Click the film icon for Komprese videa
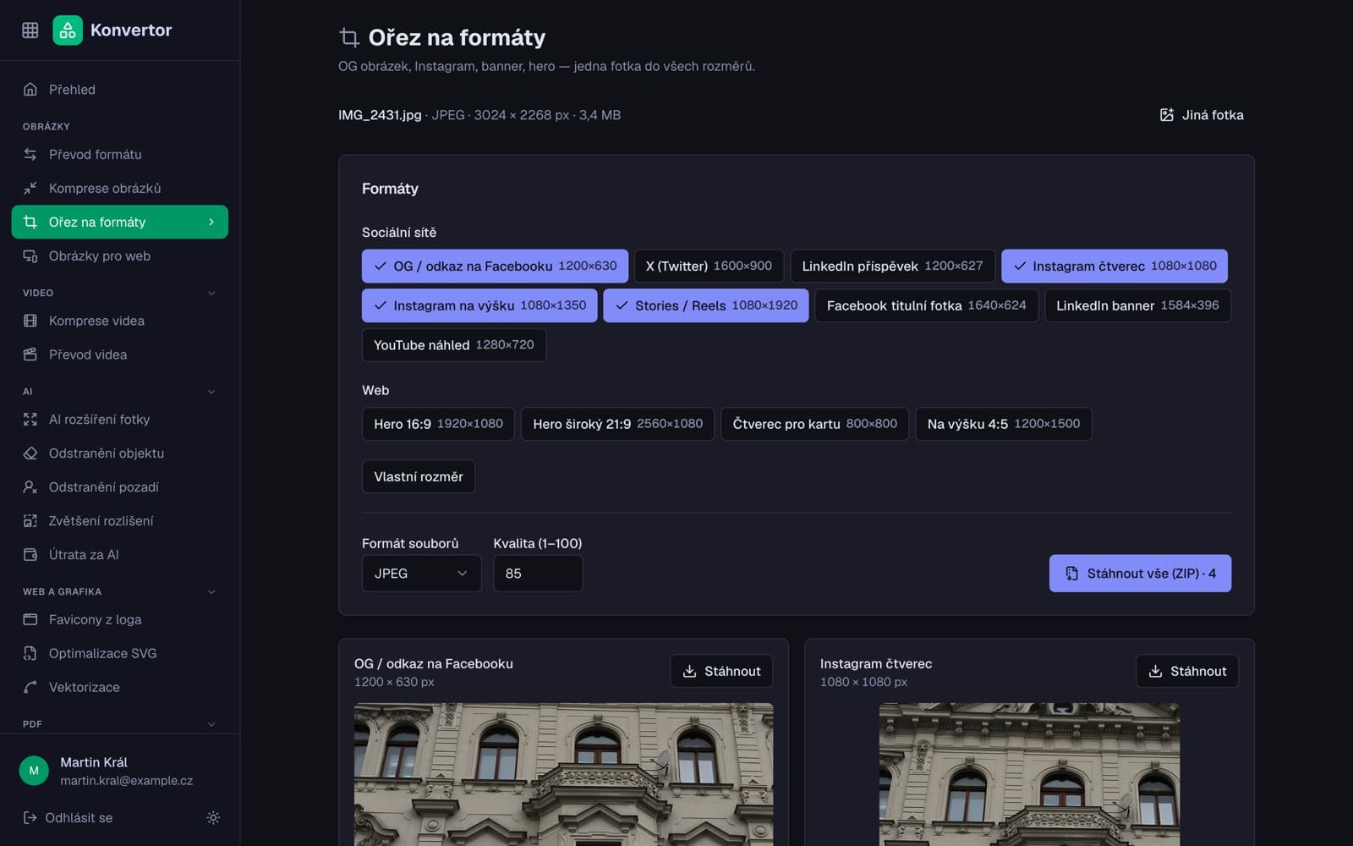1353x846 pixels. [x=30, y=321]
